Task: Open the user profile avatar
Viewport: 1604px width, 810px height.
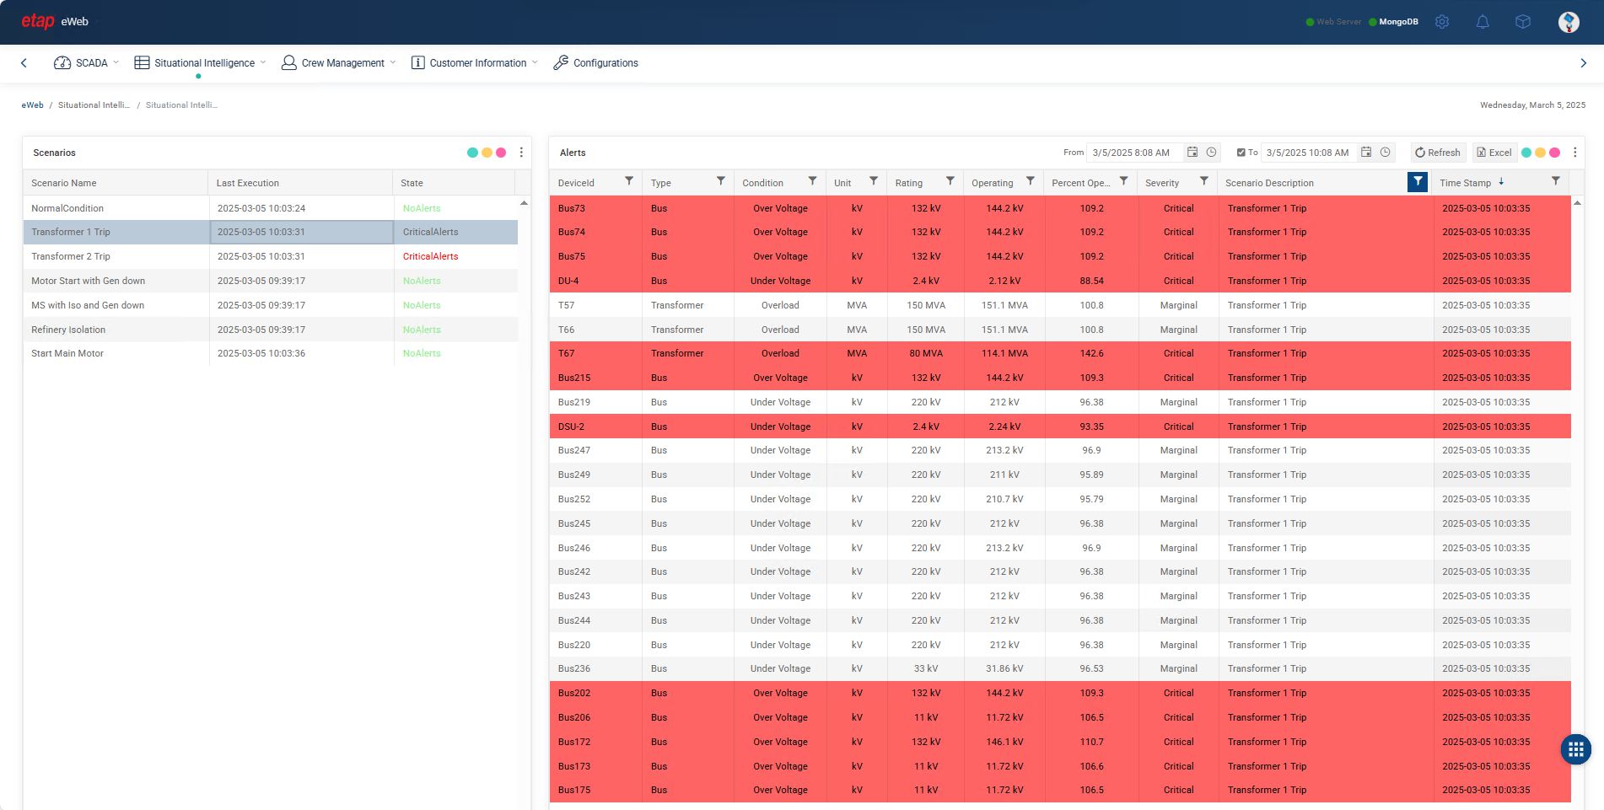Action: pyautogui.click(x=1569, y=23)
